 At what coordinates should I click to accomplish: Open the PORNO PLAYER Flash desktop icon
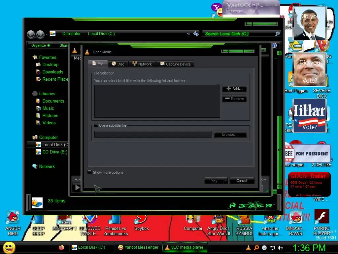[321, 223]
